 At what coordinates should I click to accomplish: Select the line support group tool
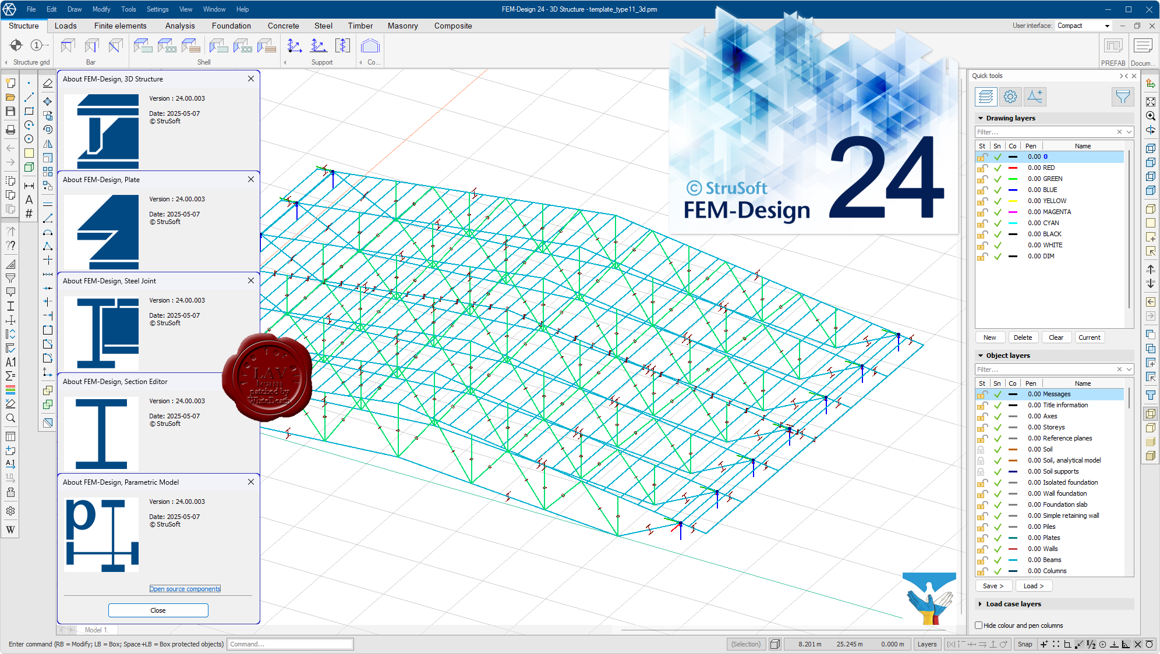[319, 45]
